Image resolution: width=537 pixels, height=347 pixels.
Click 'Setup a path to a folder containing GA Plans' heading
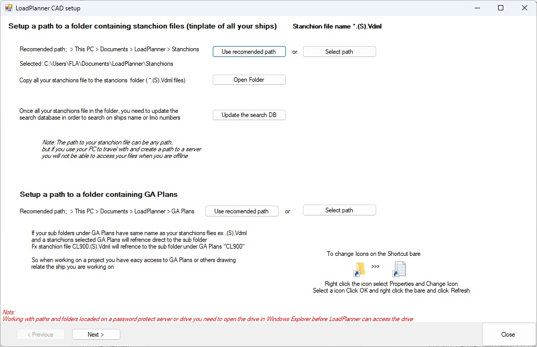[99, 194]
